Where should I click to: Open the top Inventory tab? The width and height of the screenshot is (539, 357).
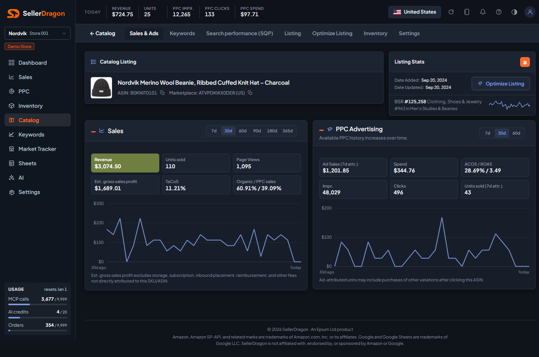point(376,33)
